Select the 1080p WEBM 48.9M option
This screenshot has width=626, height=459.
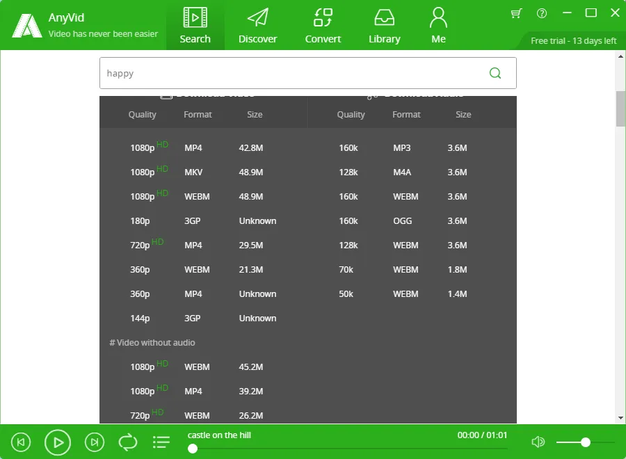[204, 196]
